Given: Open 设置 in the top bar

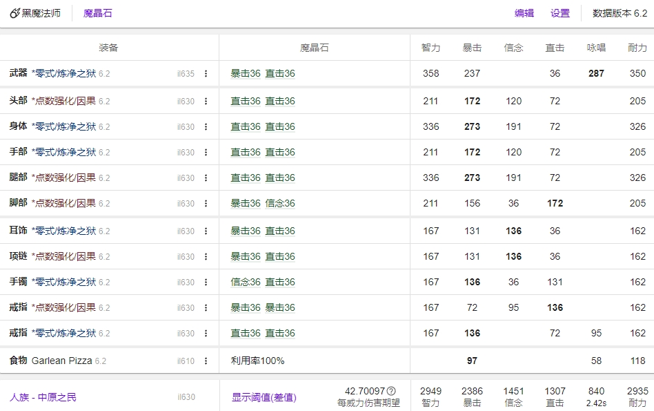Looking at the screenshot, I should [x=560, y=13].
